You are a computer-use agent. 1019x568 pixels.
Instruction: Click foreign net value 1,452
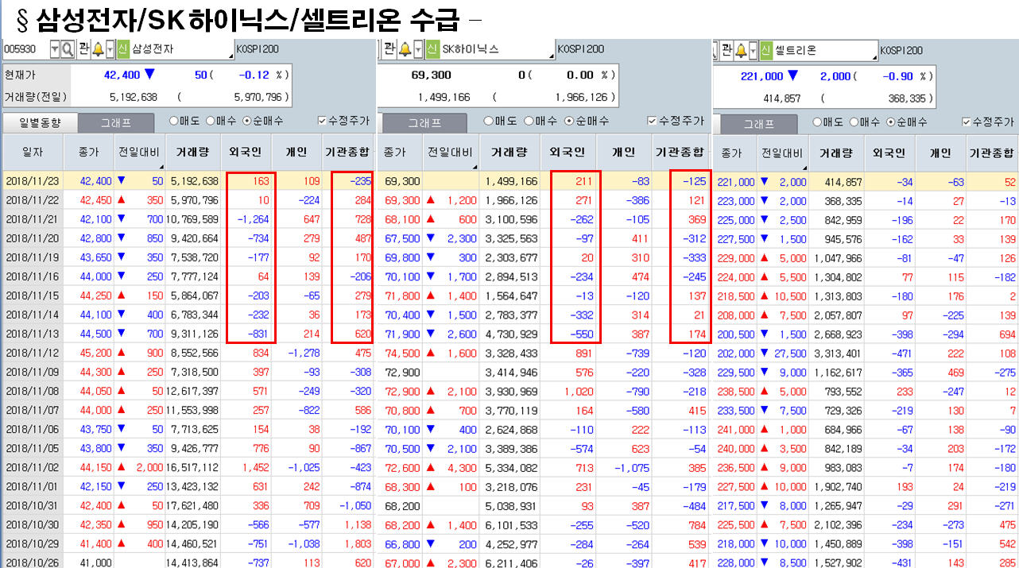click(x=254, y=467)
